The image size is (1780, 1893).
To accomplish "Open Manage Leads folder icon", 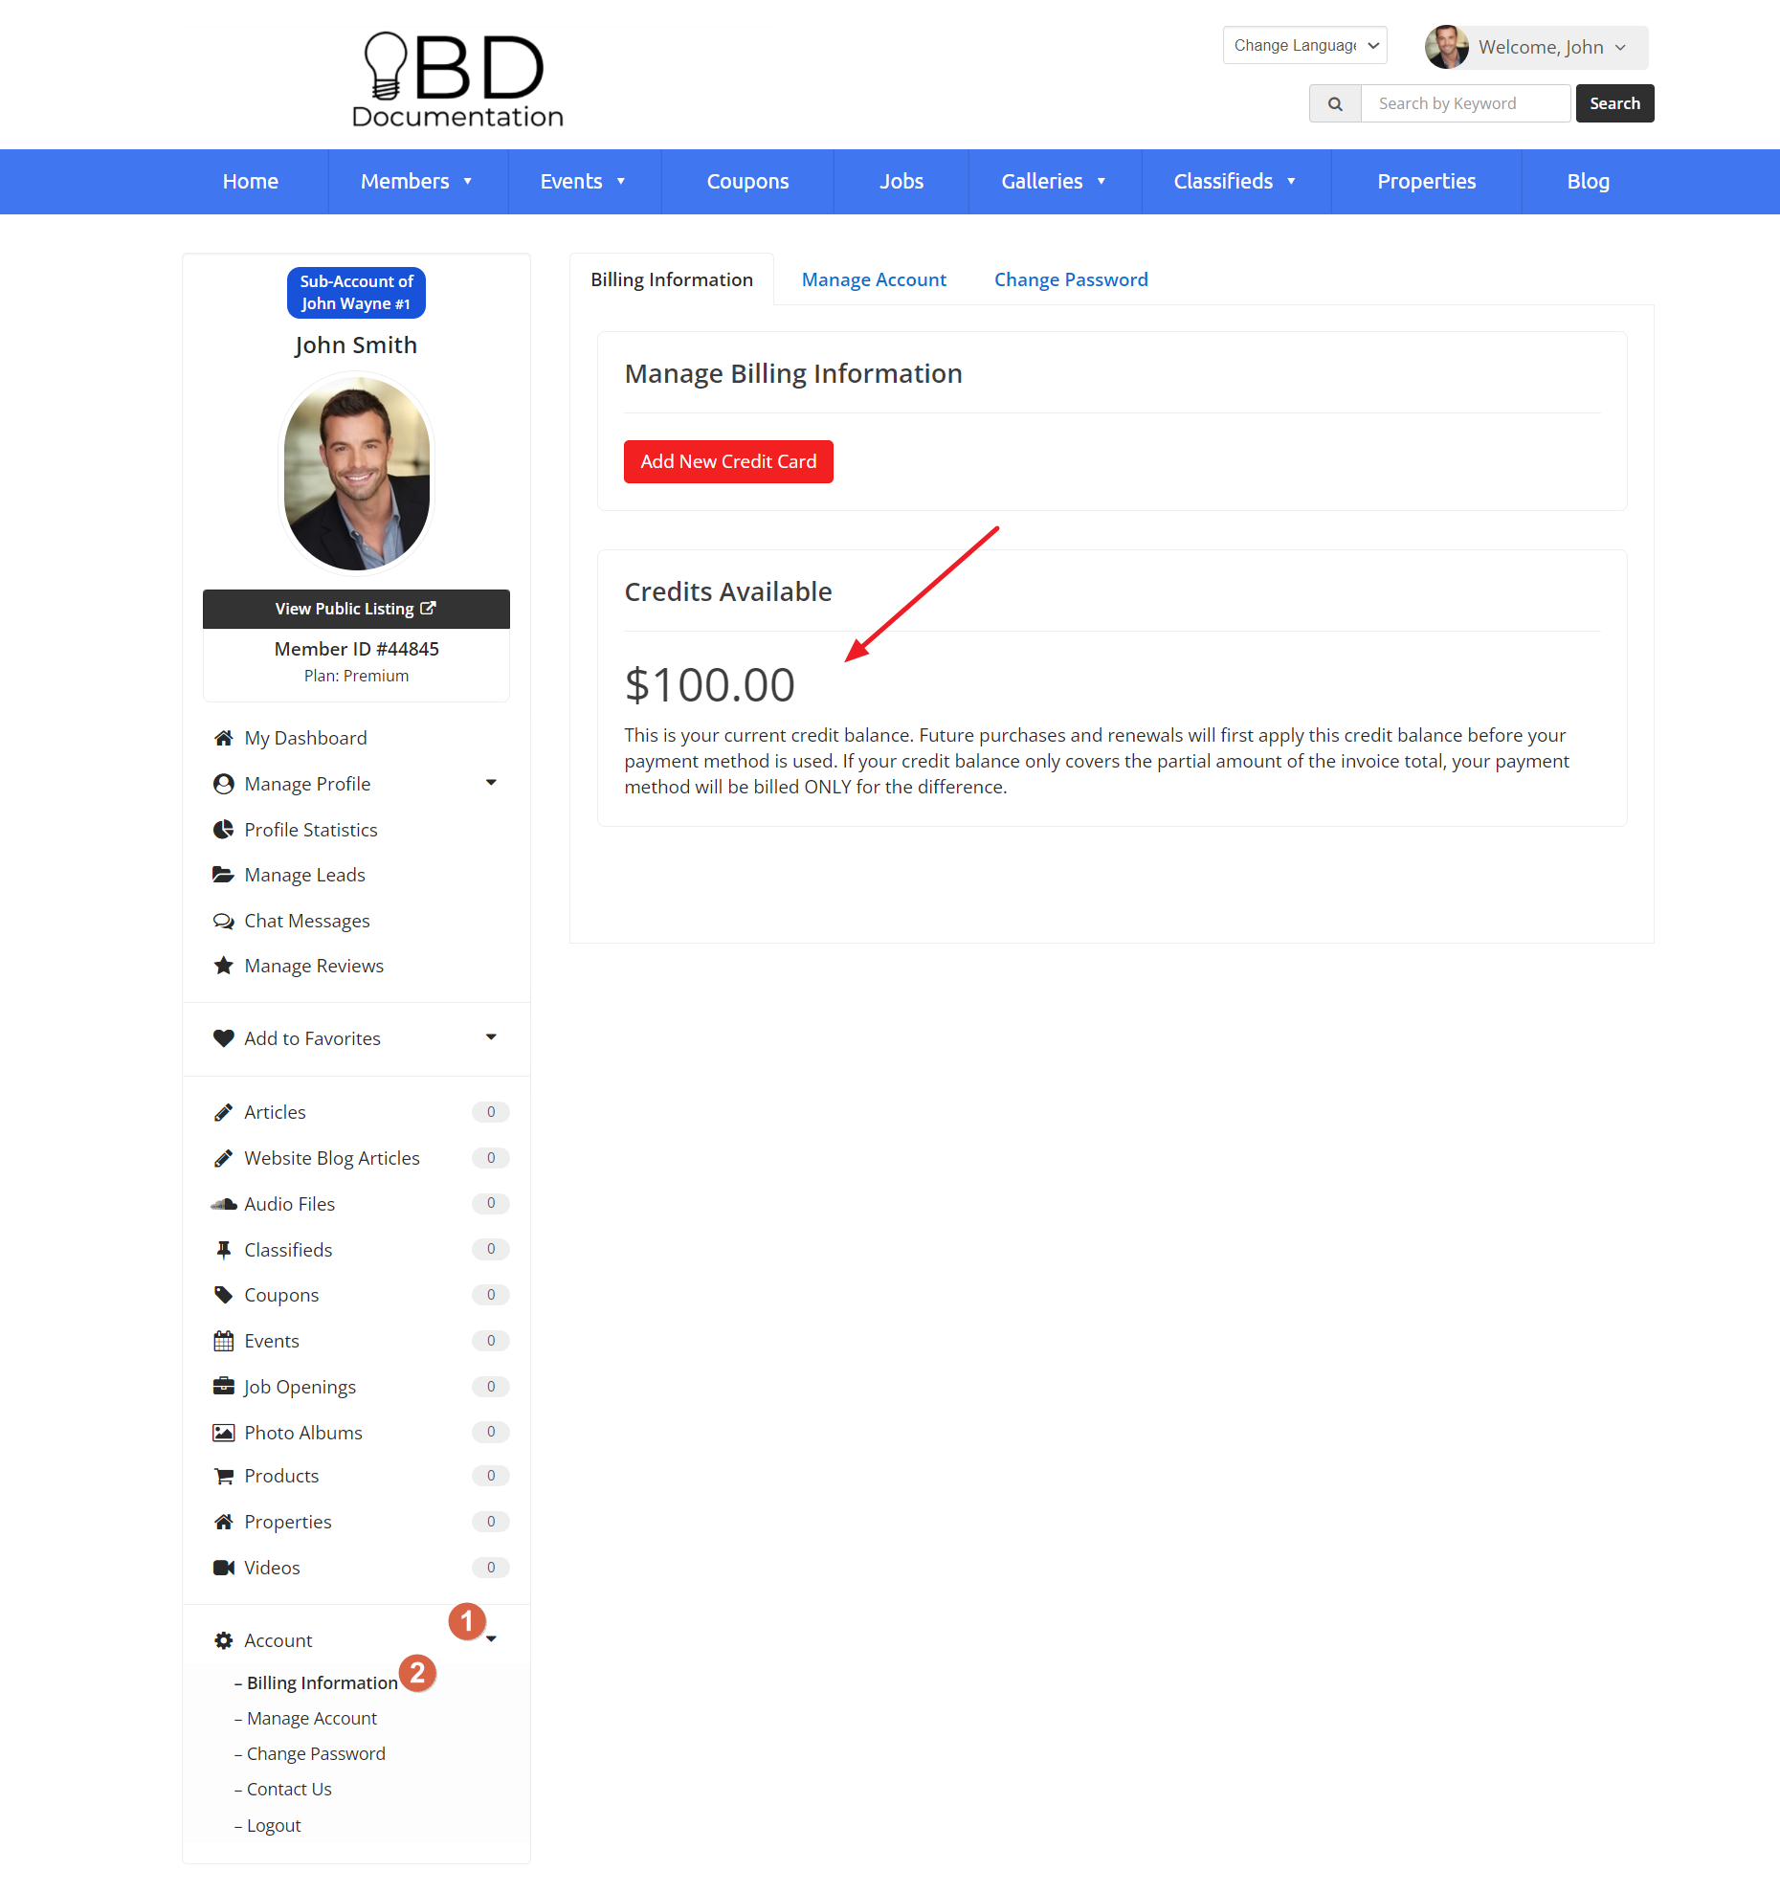I will pyautogui.click(x=224, y=874).
